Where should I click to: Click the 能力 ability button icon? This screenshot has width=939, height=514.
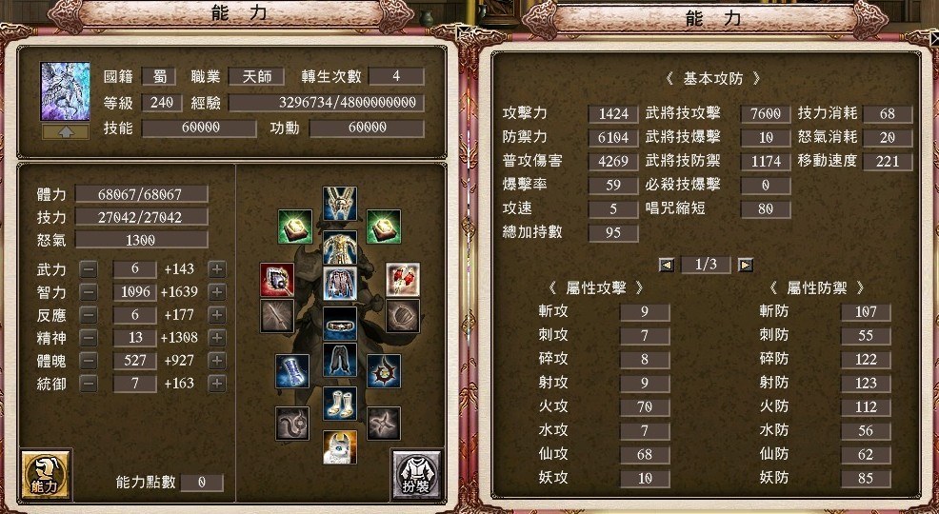(x=46, y=475)
